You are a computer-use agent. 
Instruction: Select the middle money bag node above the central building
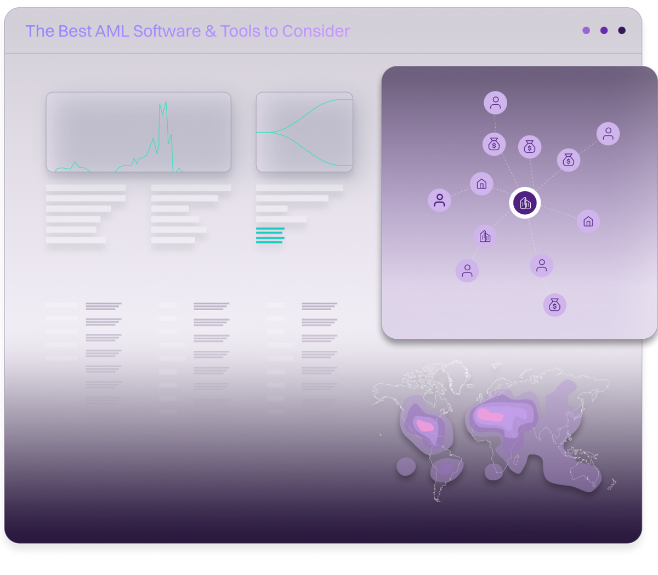point(530,146)
